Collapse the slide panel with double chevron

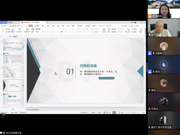pyautogui.click(x=1, y=36)
